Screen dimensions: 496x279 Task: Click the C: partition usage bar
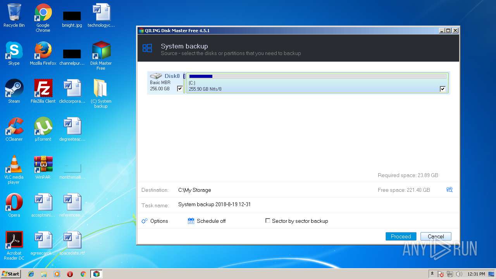coord(317,76)
